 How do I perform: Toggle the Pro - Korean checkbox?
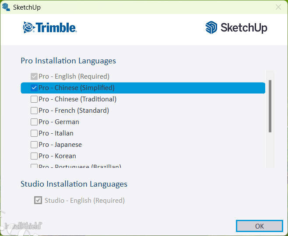tap(34, 156)
